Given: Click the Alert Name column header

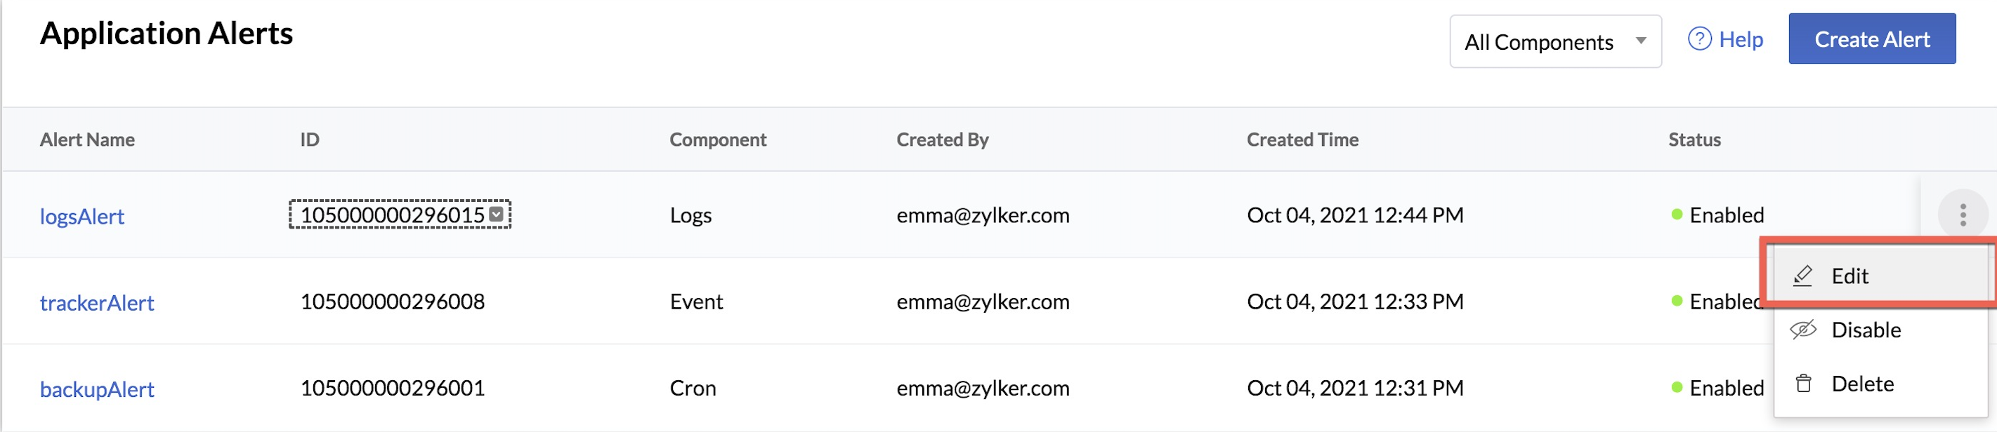Looking at the screenshot, I should (87, 140).
